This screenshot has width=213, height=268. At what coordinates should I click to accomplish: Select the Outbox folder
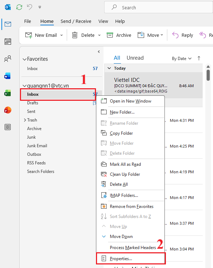(x=34, y=154)
